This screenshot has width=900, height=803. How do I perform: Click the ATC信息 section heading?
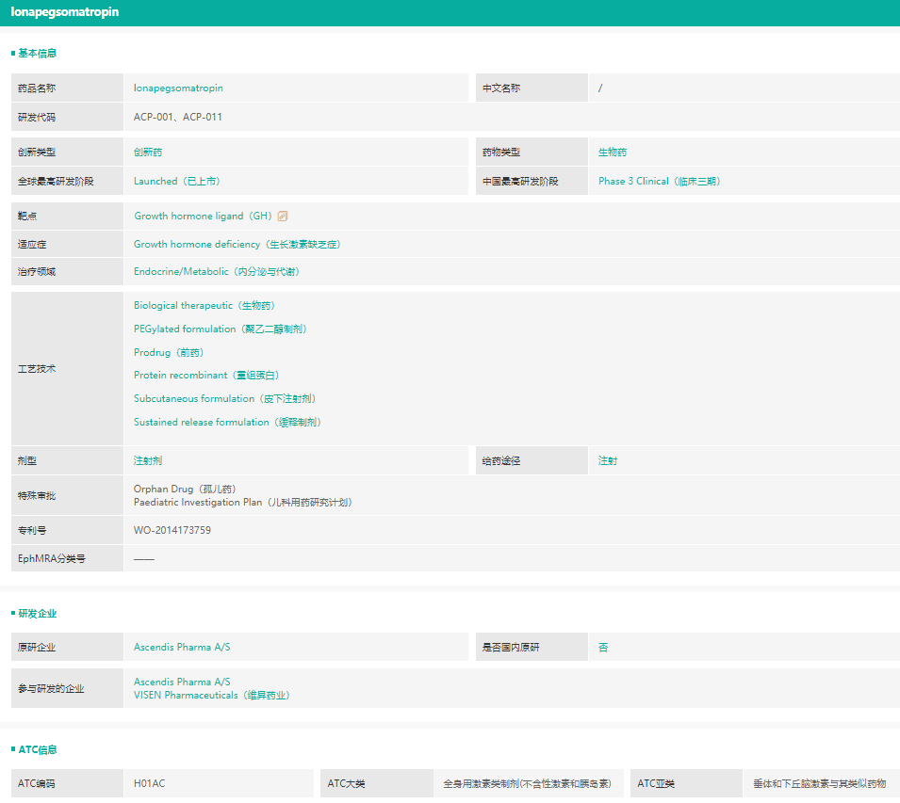tap(38, 749)
